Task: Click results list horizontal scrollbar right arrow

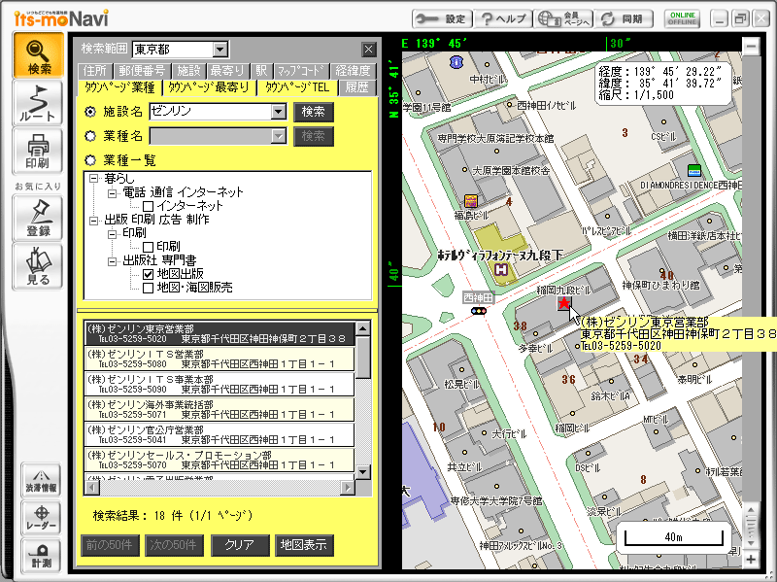Action: pyautogui.click(x=348, y=488)
